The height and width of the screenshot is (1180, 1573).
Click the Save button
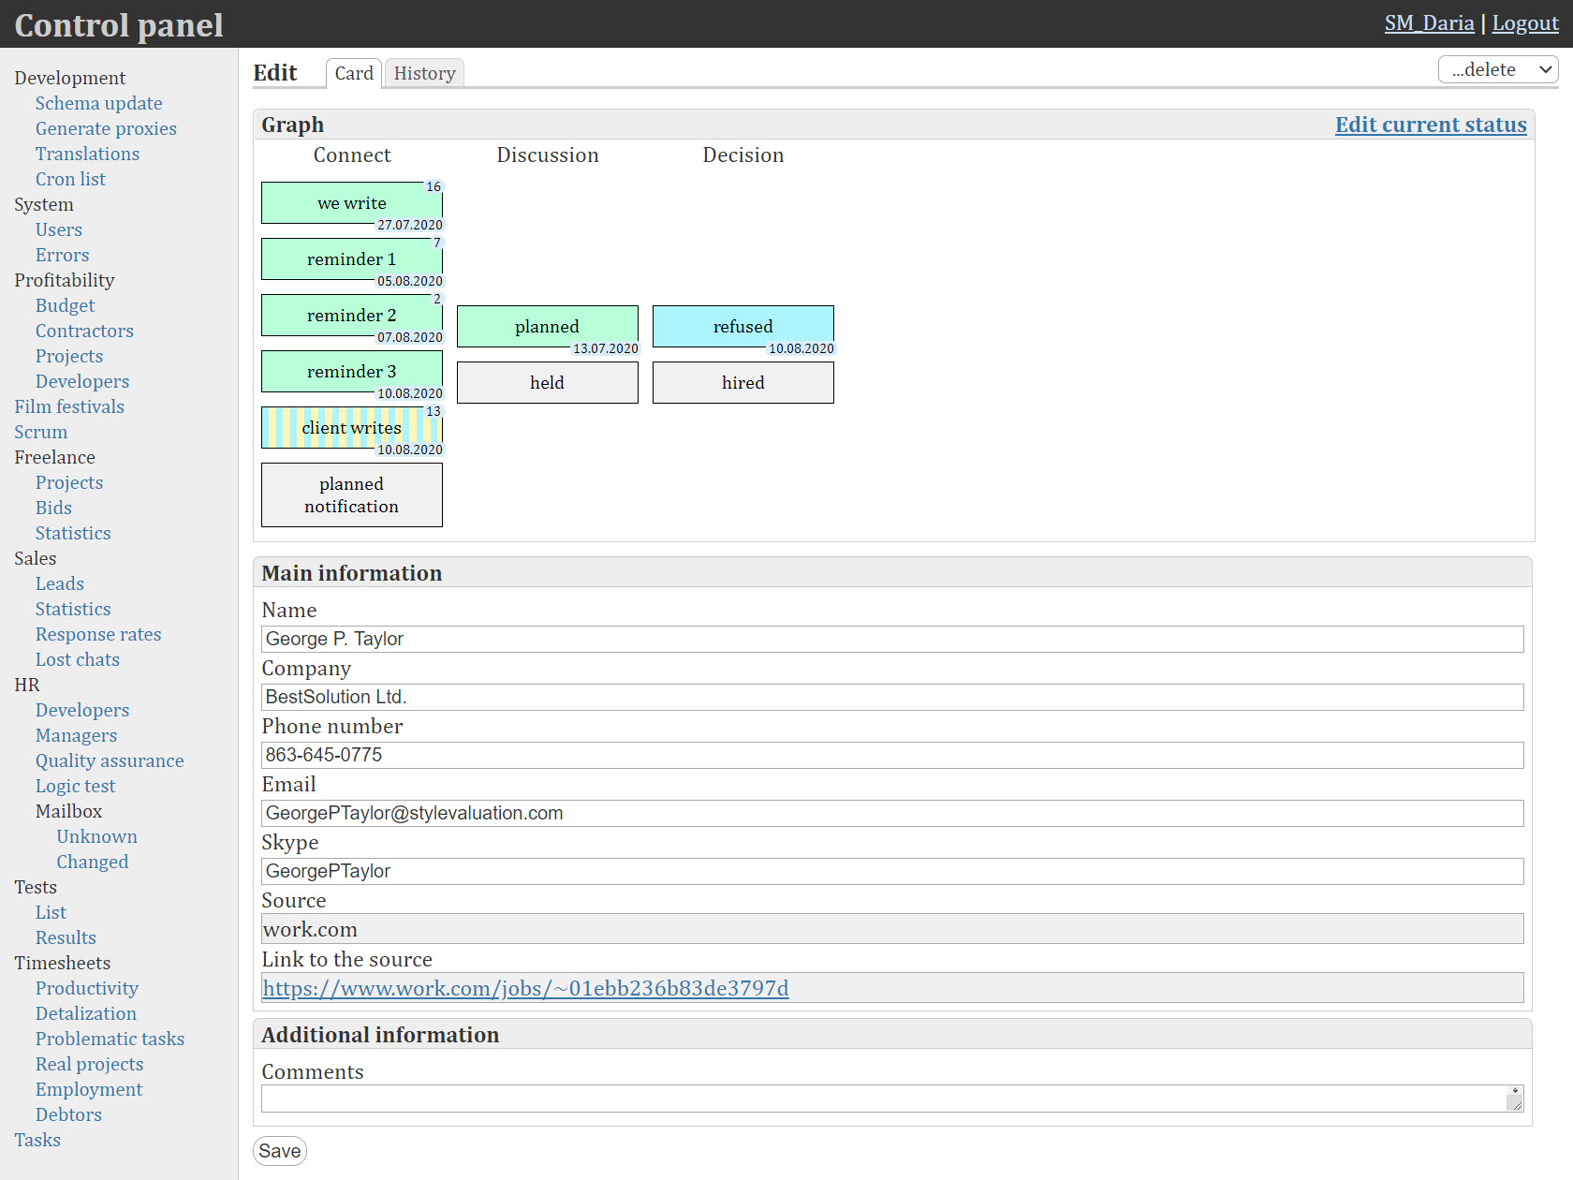point(279,1151)
